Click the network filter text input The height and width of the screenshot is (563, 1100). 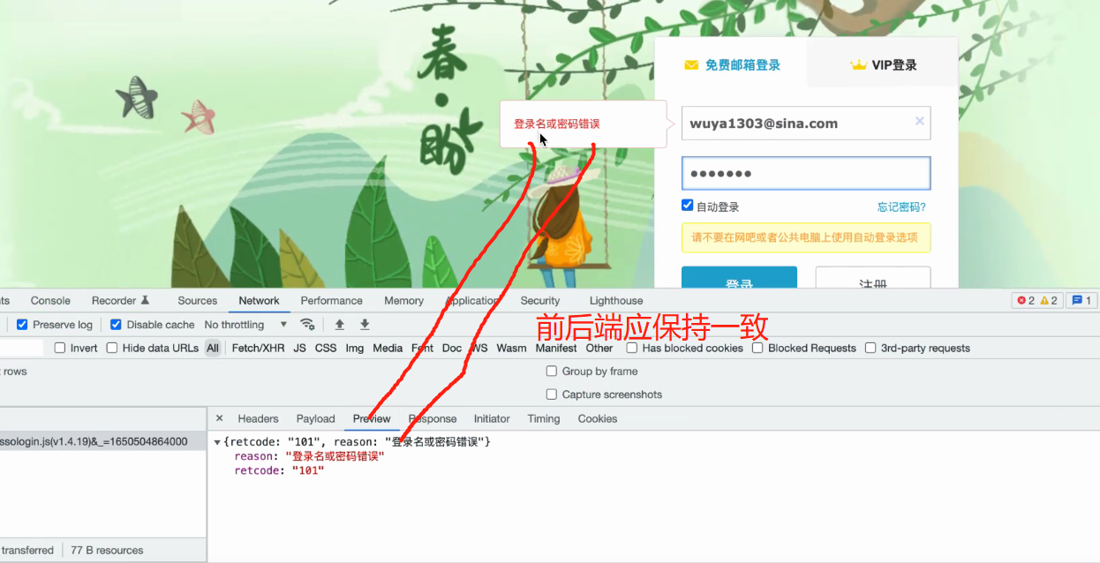coord(21,348)
